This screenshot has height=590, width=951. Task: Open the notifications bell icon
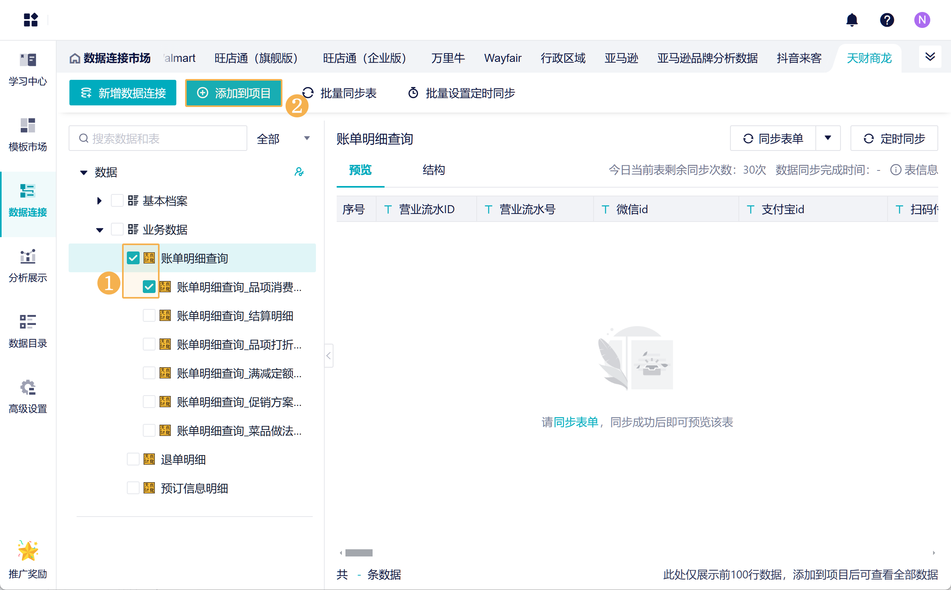click(852, 20)
